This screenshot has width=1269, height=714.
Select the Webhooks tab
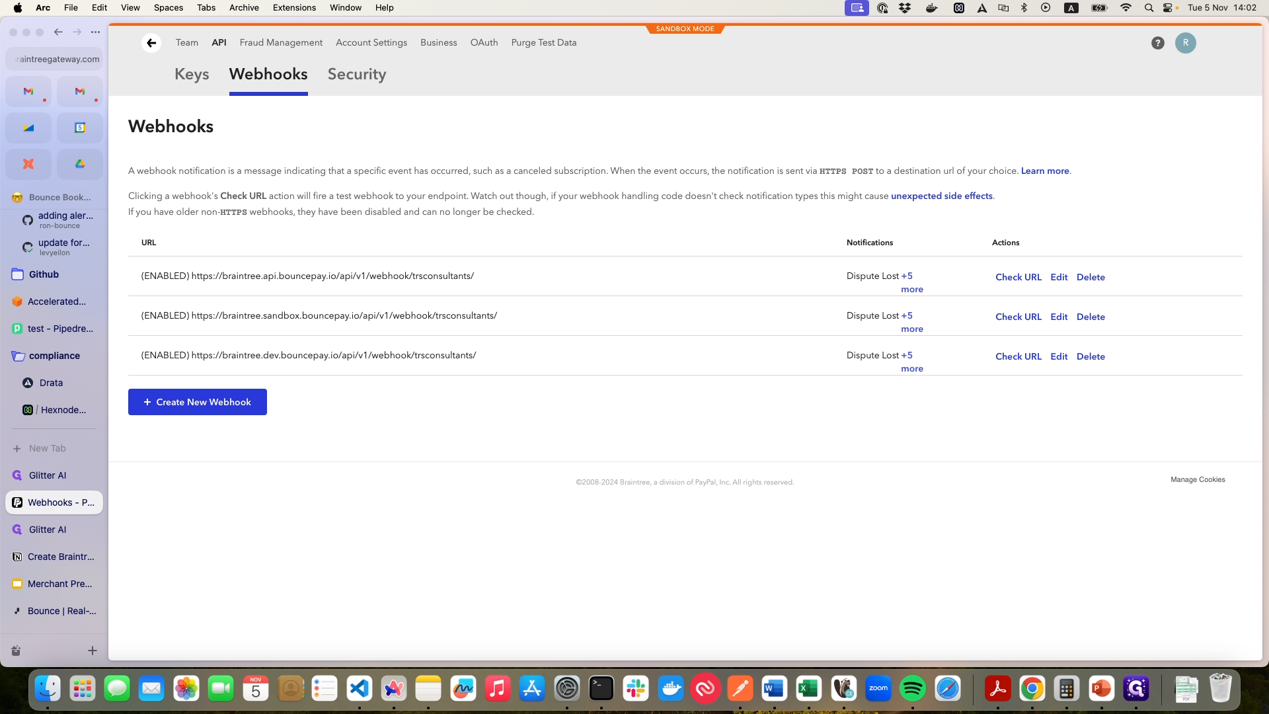pyautogui.click(x=268, y=74)
